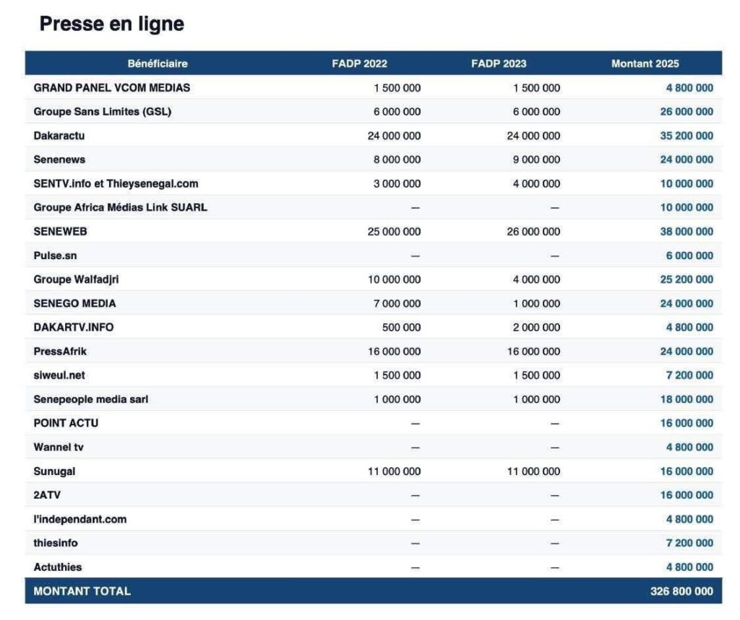Click the FADP 2022 column header
740x620 pixels.
click(359, 64)
